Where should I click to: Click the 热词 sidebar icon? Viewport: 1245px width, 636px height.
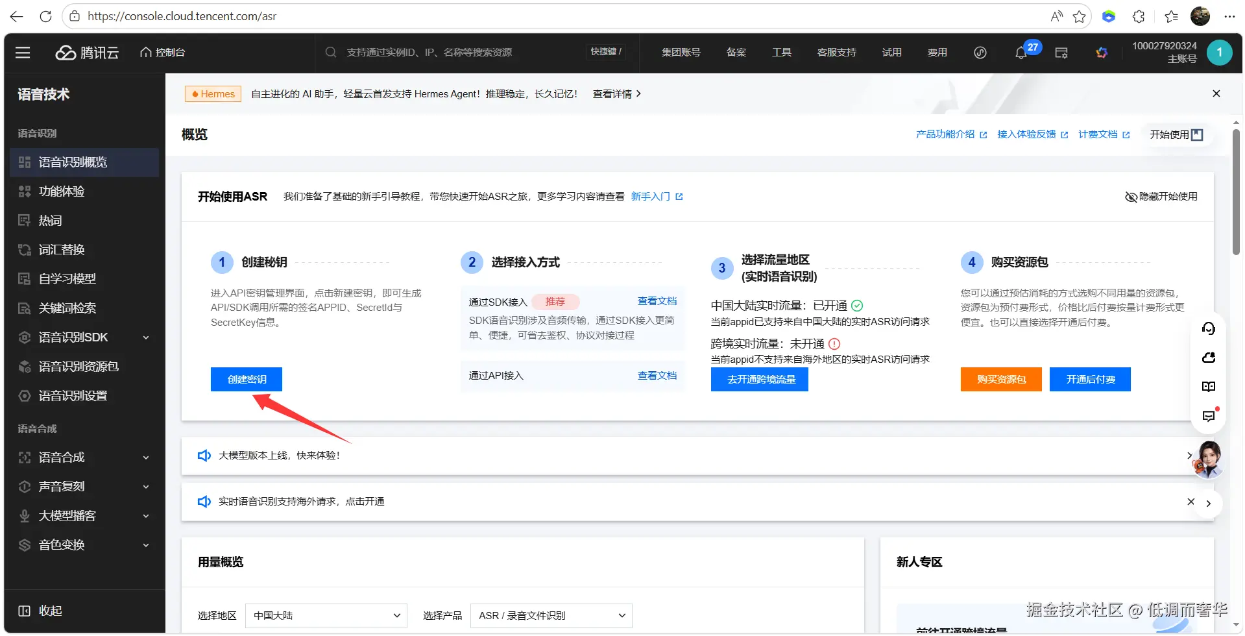pos(25,221)
